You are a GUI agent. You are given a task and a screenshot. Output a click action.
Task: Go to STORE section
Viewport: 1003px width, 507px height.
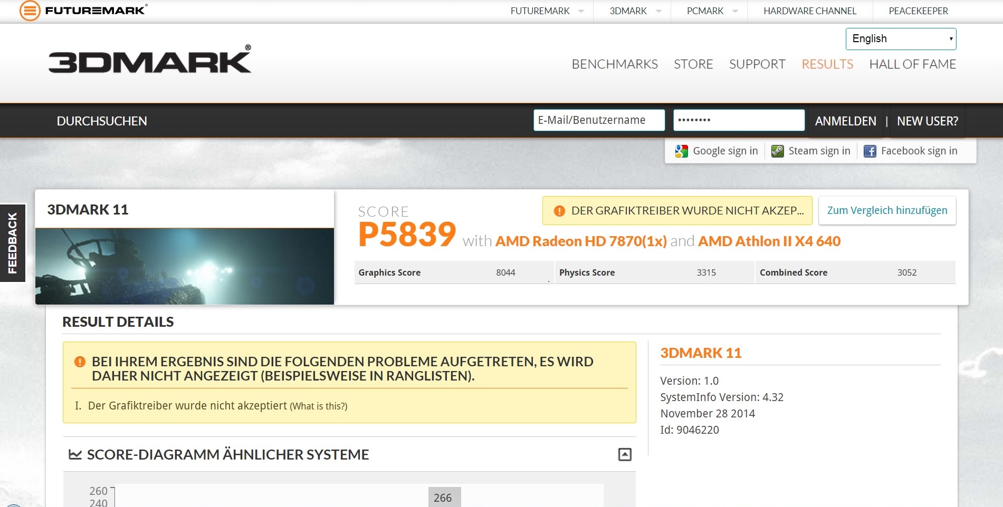[693, 64]
